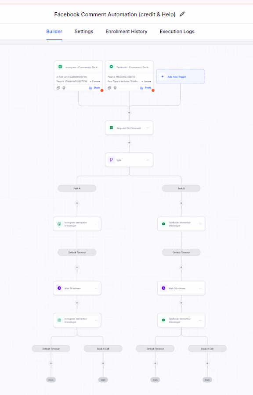
Task: Click the pencil icon to rename workflow
Action: pyautogui.click(x=182, y=14)
